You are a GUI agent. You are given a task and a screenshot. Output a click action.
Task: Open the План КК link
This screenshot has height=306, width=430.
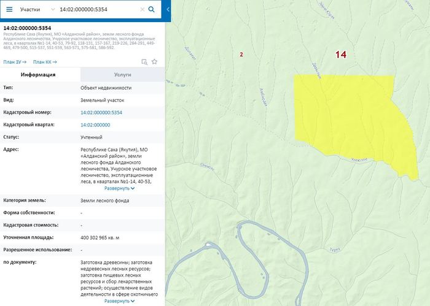(45, 61)
